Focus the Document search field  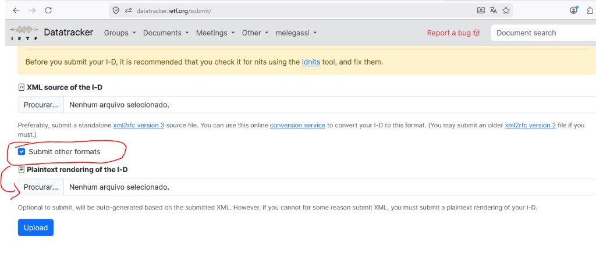click(x=544, y=33)
